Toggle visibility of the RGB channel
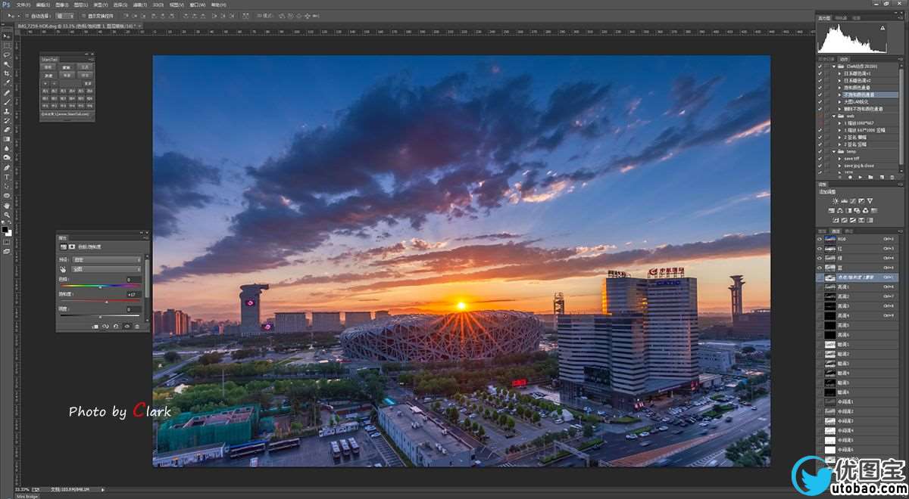 [820, 239]
